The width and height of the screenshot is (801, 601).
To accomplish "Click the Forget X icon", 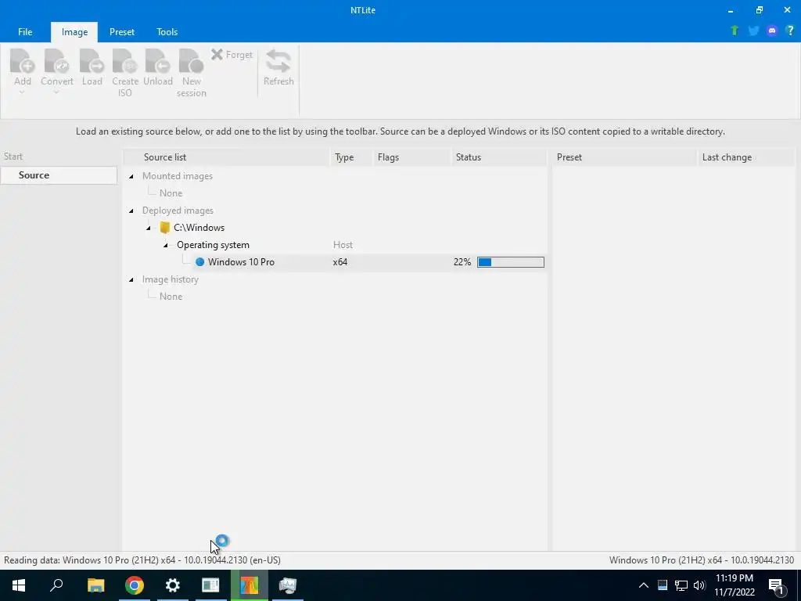I will [x=217, y=54].
